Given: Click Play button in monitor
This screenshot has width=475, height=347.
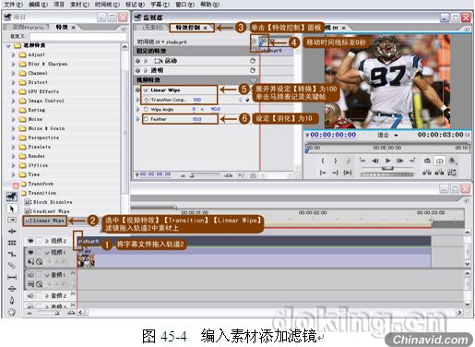Looking at the screenshot, I should tap(388, 161).
